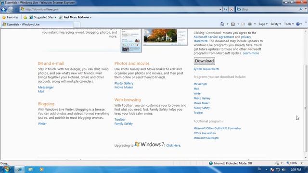Viewport: 308px width, 173px height.
Task: Click Writer in programs download list
Action: (197, 94)
